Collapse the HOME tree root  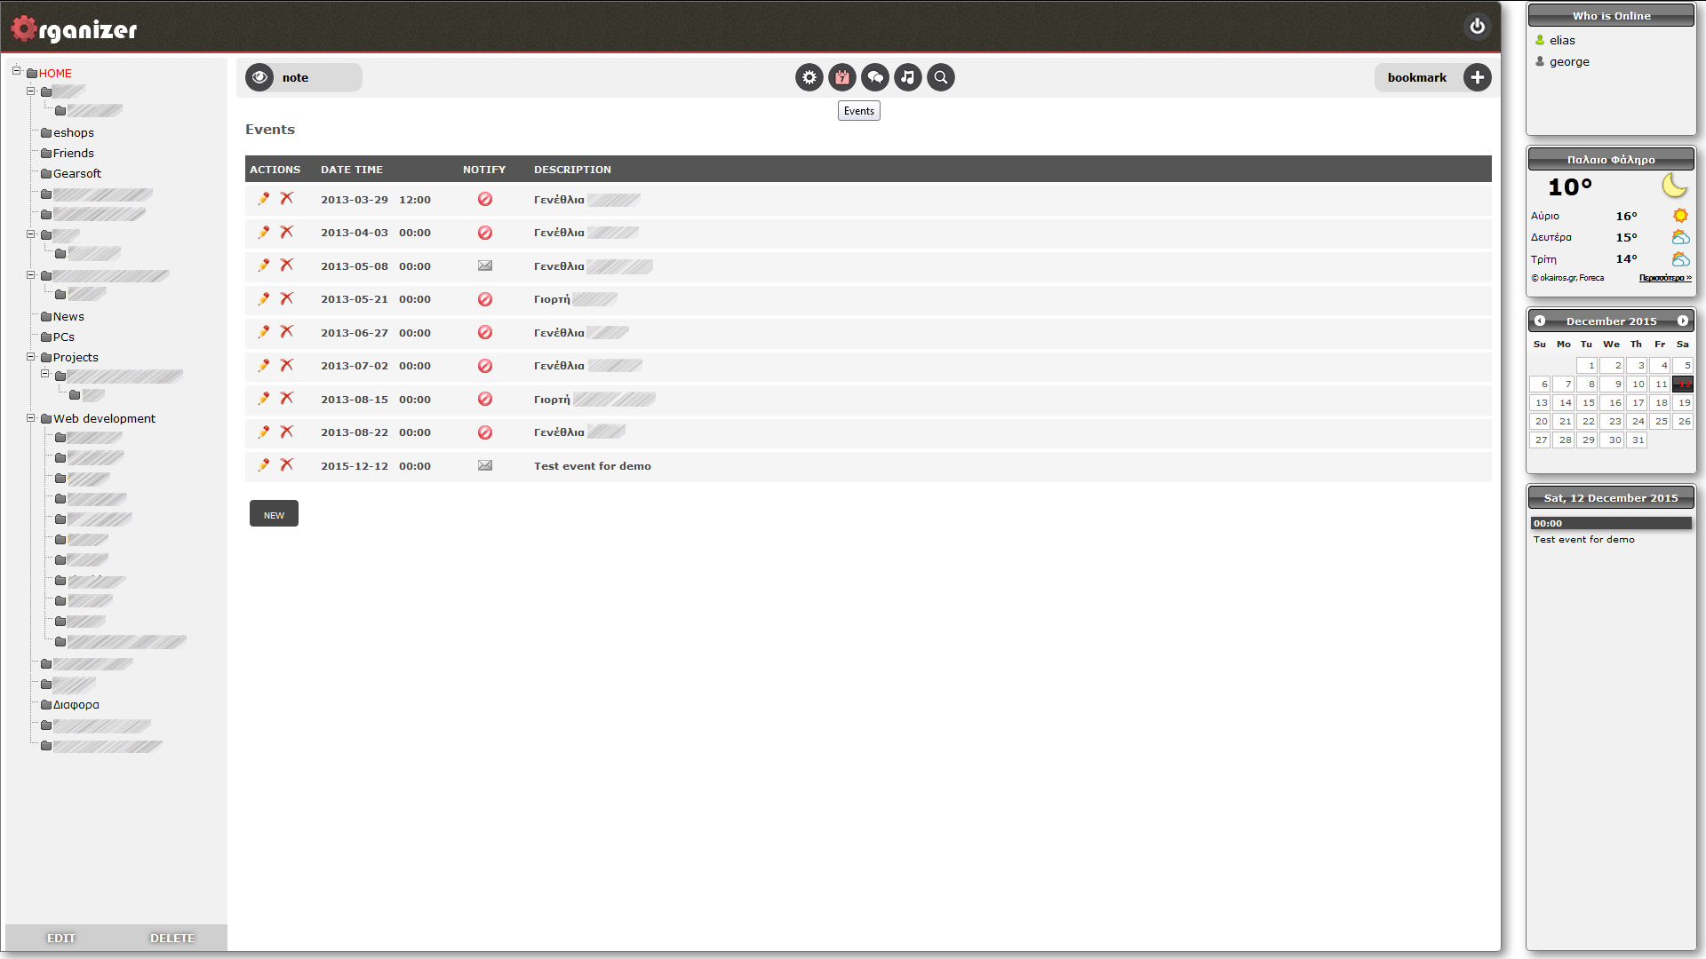pyautogui.click(x=16, y=71)
